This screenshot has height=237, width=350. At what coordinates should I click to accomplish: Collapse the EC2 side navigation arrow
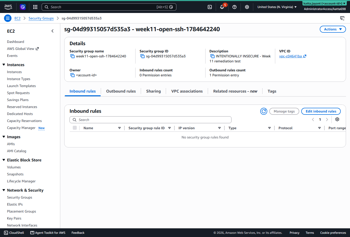click(x=52, y=31)
